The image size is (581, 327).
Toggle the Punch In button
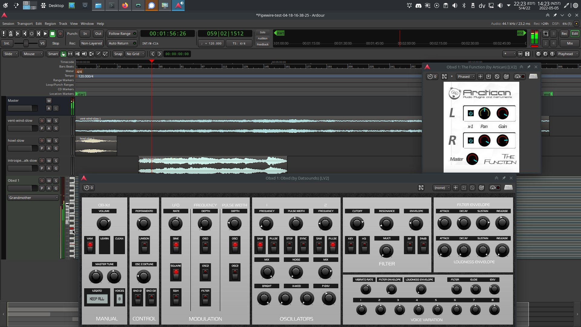[85, 34]
